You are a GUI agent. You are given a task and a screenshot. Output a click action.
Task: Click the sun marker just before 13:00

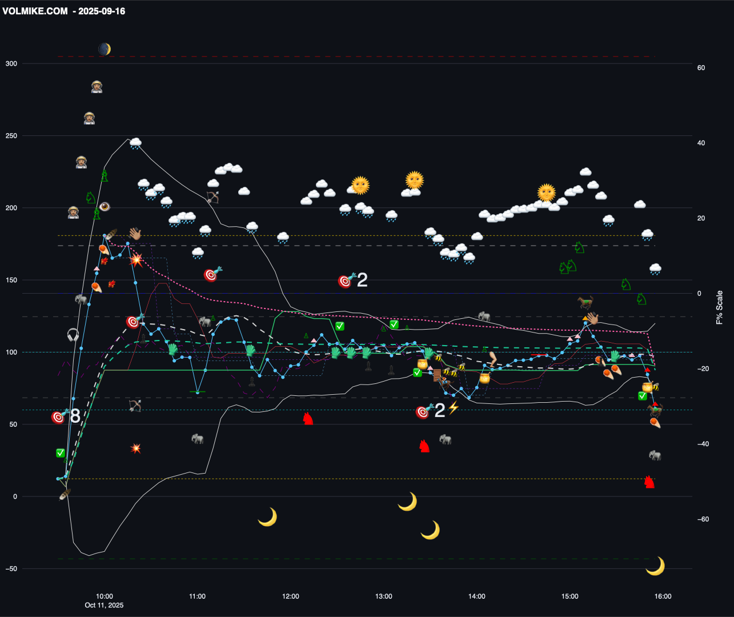click(x=360, y=185)
